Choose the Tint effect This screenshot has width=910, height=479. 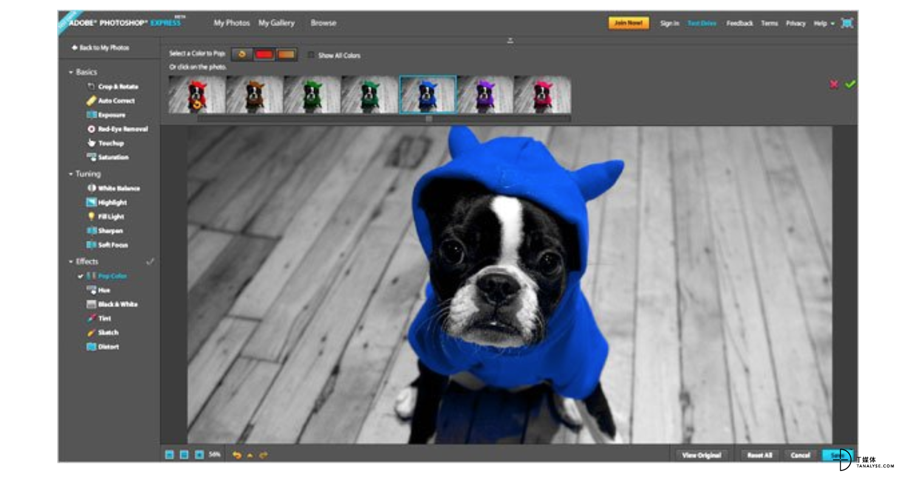(x=99, y=319)
